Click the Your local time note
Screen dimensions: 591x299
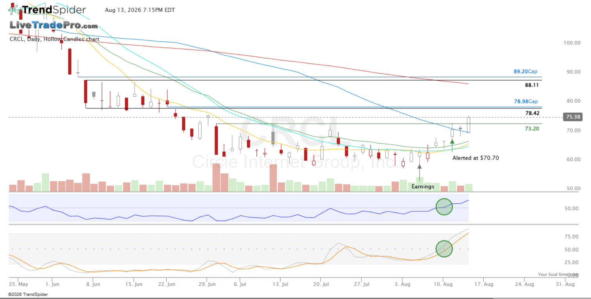(x=557, y=274)
